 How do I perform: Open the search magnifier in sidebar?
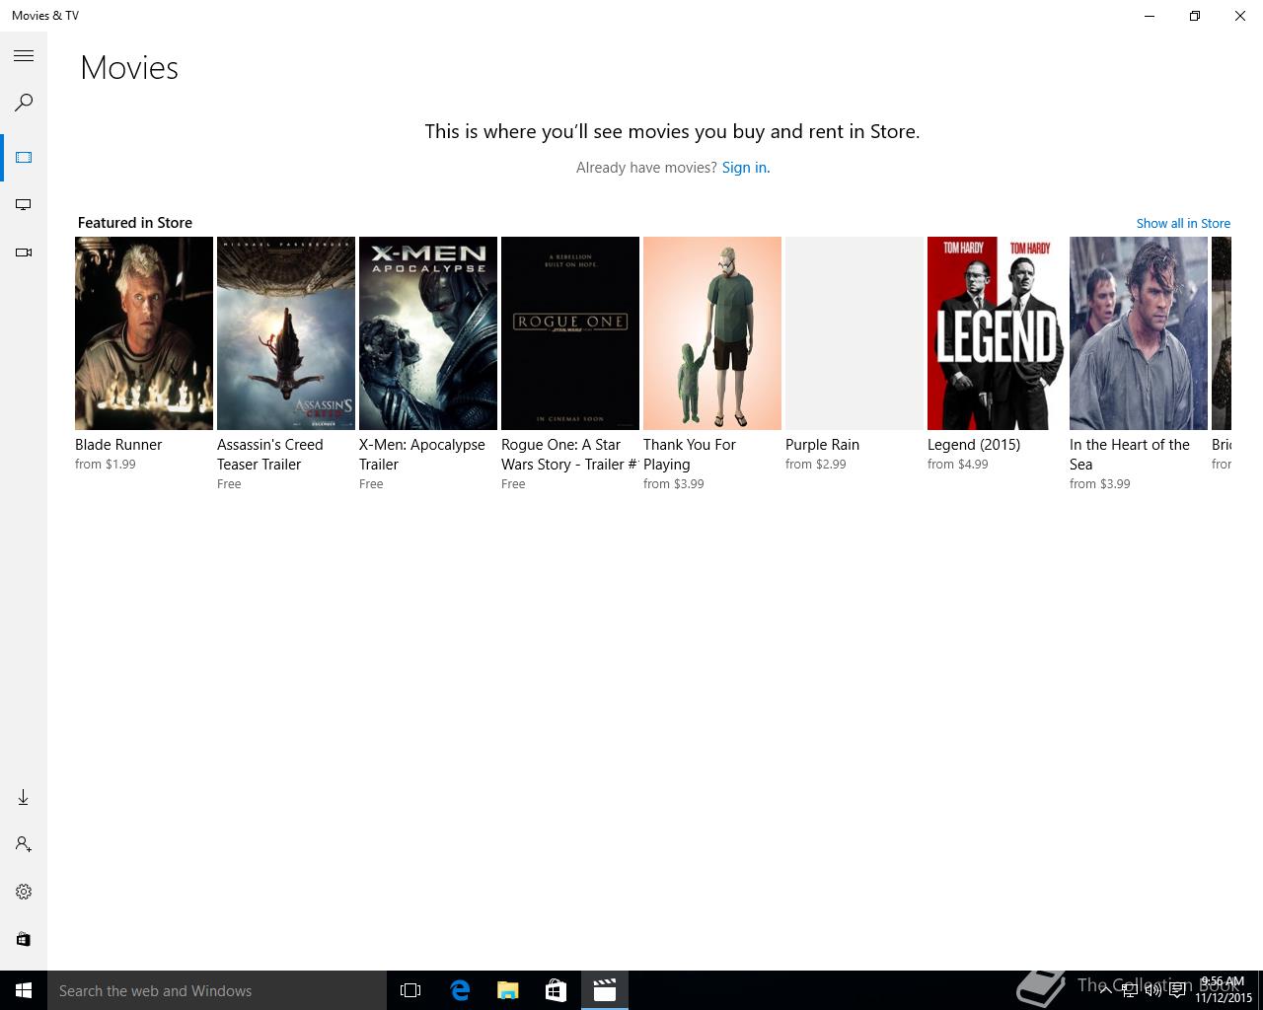coord(24,103)
